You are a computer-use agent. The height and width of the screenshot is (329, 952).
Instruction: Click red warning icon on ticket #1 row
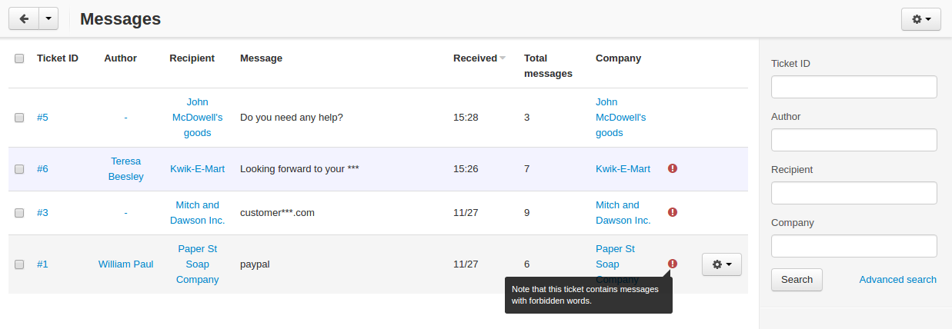click(673, 264)
